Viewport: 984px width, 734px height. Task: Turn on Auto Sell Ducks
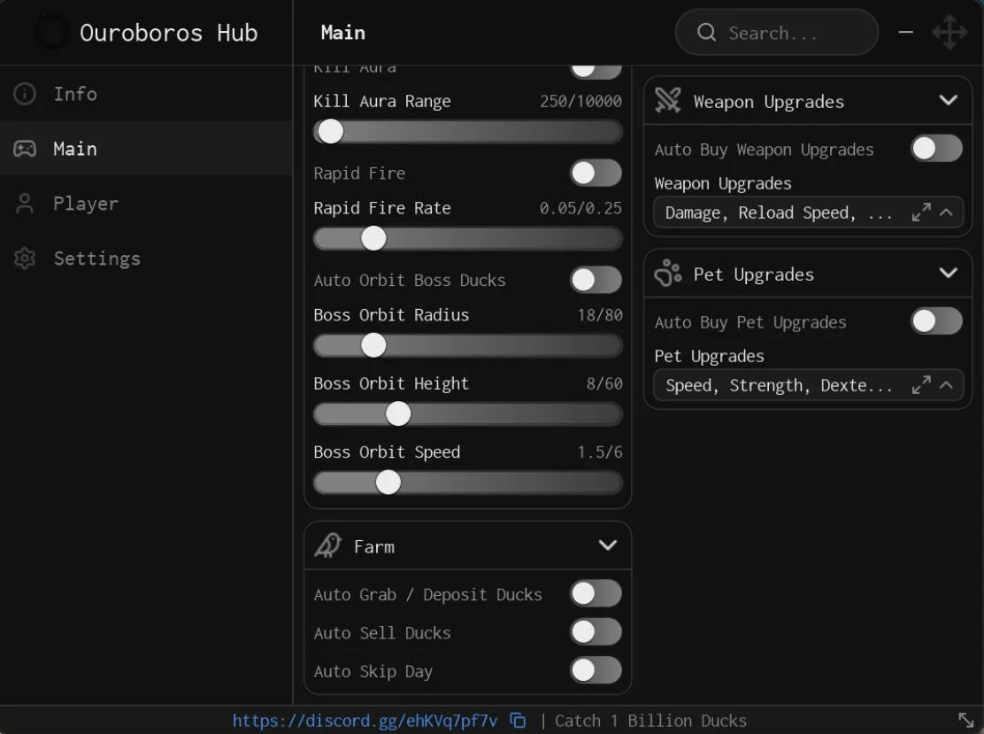596,632
